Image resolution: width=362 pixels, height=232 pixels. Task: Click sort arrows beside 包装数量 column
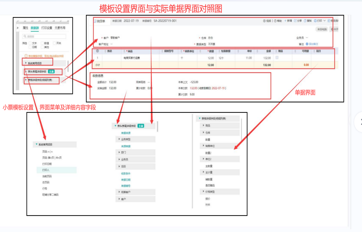[x=219, y=51]
